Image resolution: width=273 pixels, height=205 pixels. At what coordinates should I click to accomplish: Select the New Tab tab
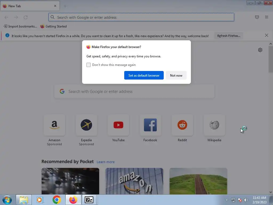30,6
